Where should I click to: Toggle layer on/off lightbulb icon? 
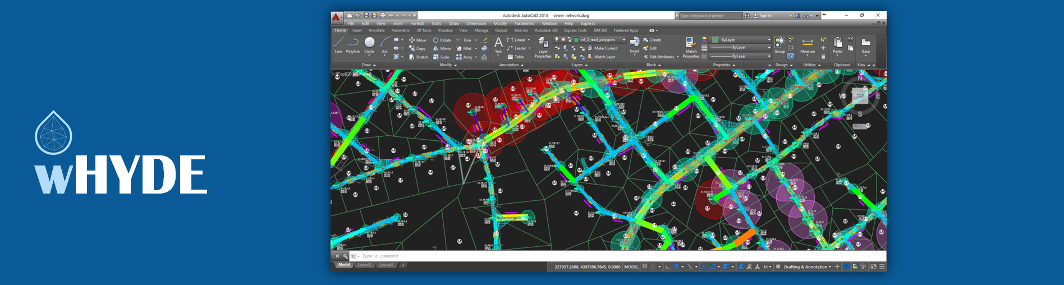coord(557,40)
